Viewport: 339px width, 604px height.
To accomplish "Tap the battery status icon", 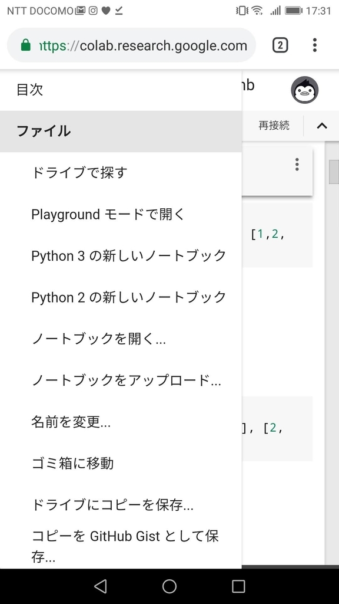I will click(294, 11).
